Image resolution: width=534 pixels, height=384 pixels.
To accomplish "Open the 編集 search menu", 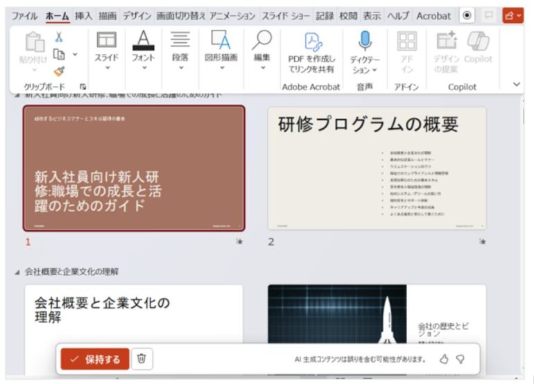I will click(x=262, y=51).
